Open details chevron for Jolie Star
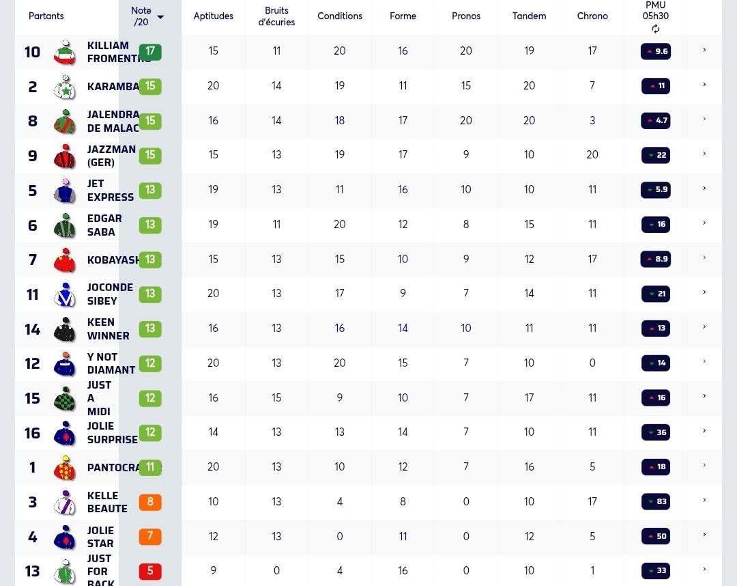The height and width of the screenshot is (586, 737). click(704, 535)
